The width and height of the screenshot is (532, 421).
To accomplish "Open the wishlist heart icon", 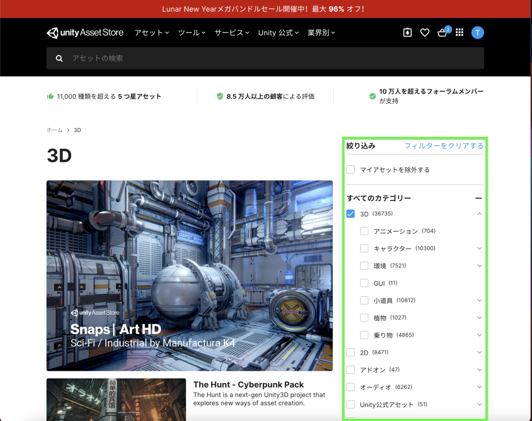I will pyautogui.click(x=425, y=32).
